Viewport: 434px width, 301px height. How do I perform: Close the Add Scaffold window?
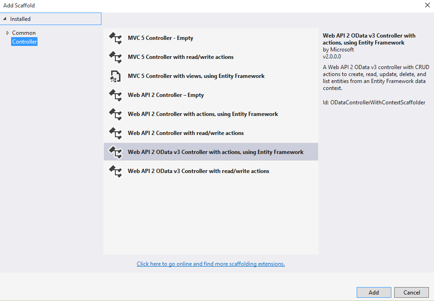(427, 5)
